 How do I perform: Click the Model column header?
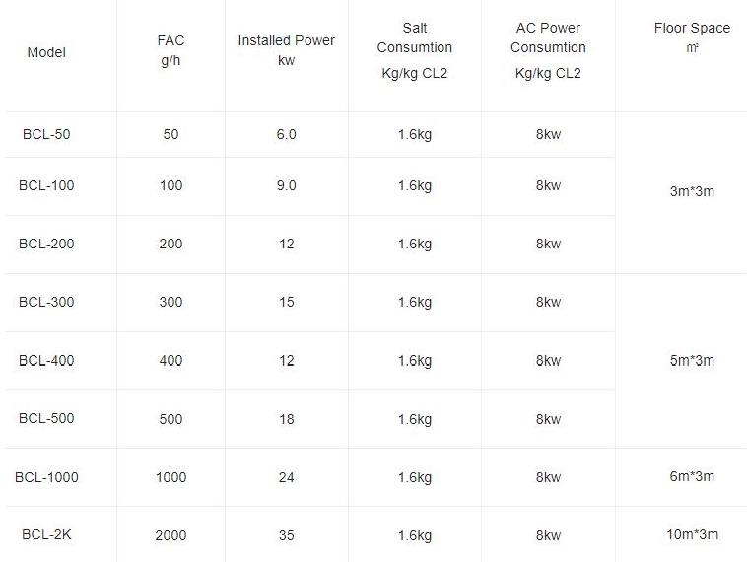pos(46,52)
